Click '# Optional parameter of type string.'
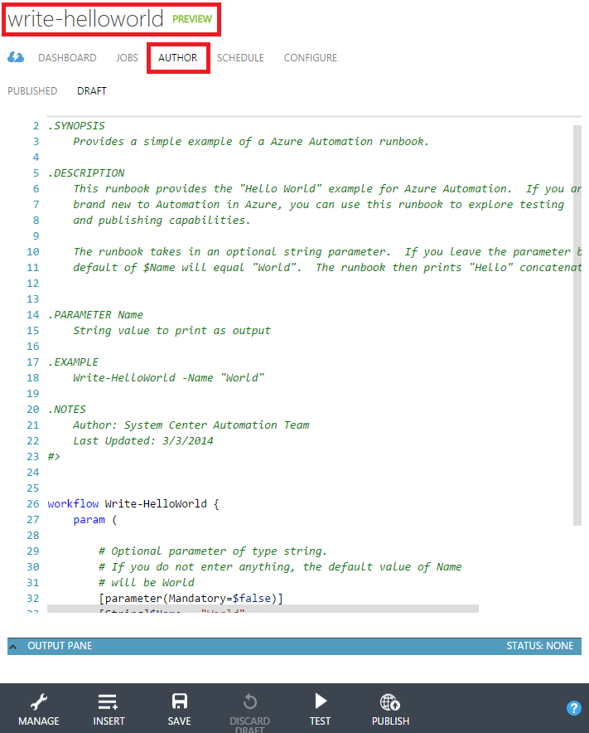This screenshot has height=733, width=589. click(213, 551)
